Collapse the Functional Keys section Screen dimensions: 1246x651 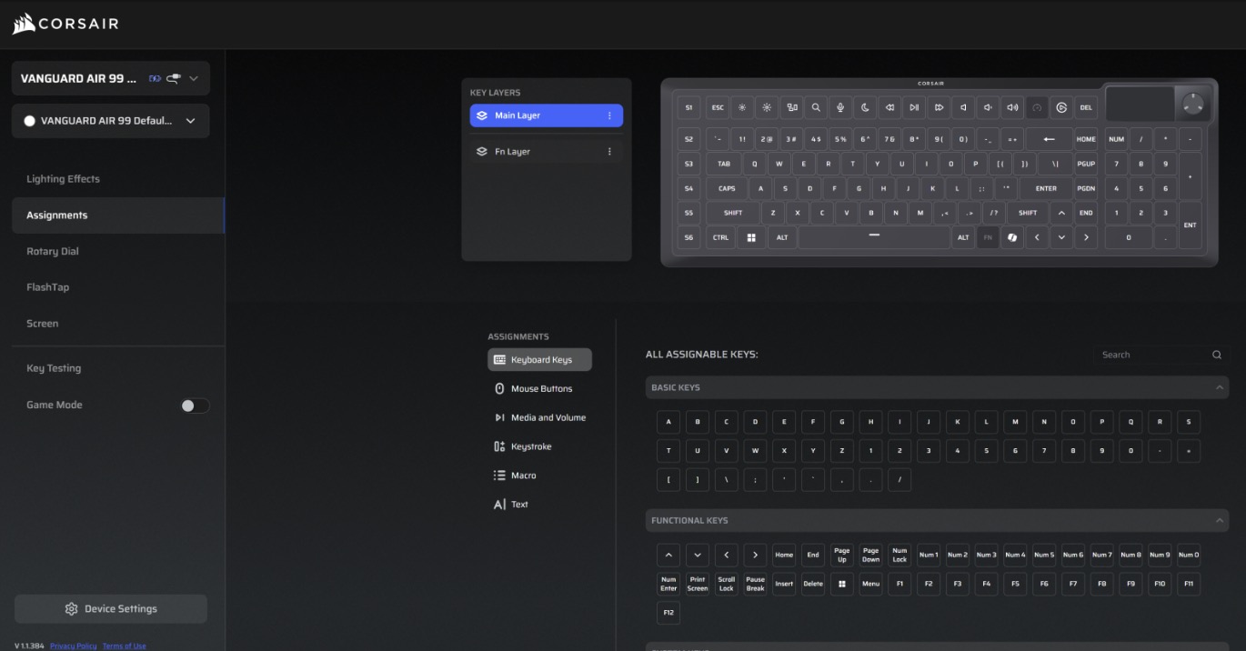click(x=1219, y=521)
